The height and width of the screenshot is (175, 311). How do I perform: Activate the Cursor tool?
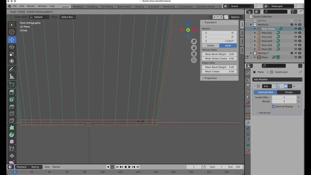click(x=12, y=32)
